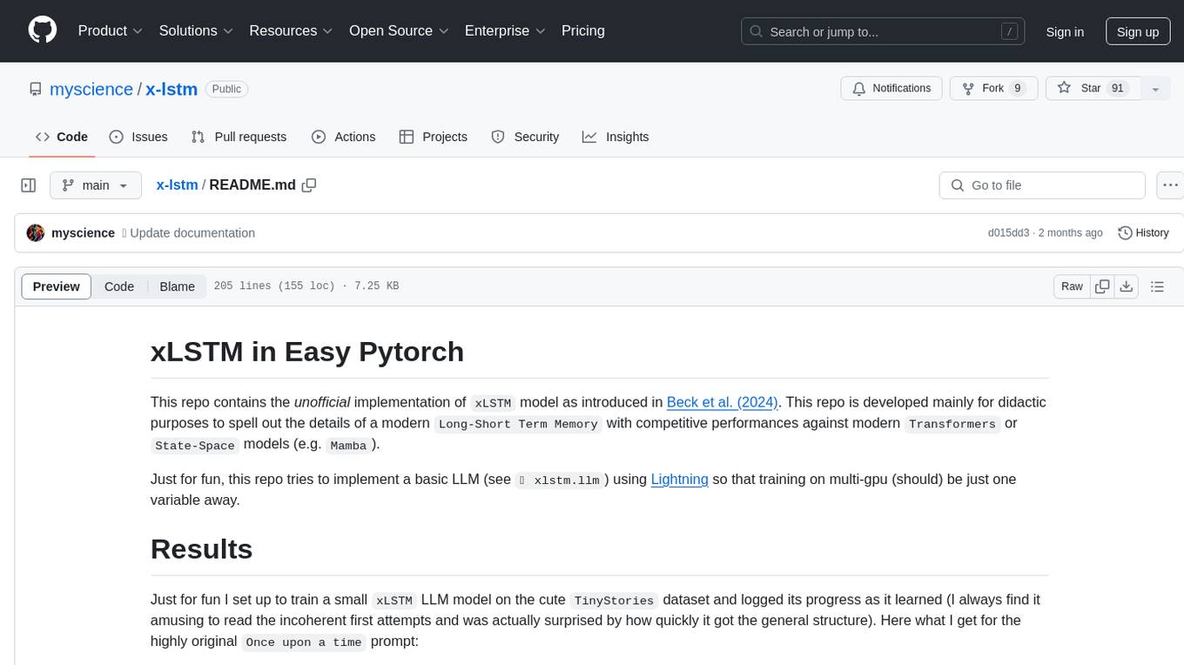Copy the README.md file path icon
This screenshot has width=1184, height=665.
[x=309, y=185]
